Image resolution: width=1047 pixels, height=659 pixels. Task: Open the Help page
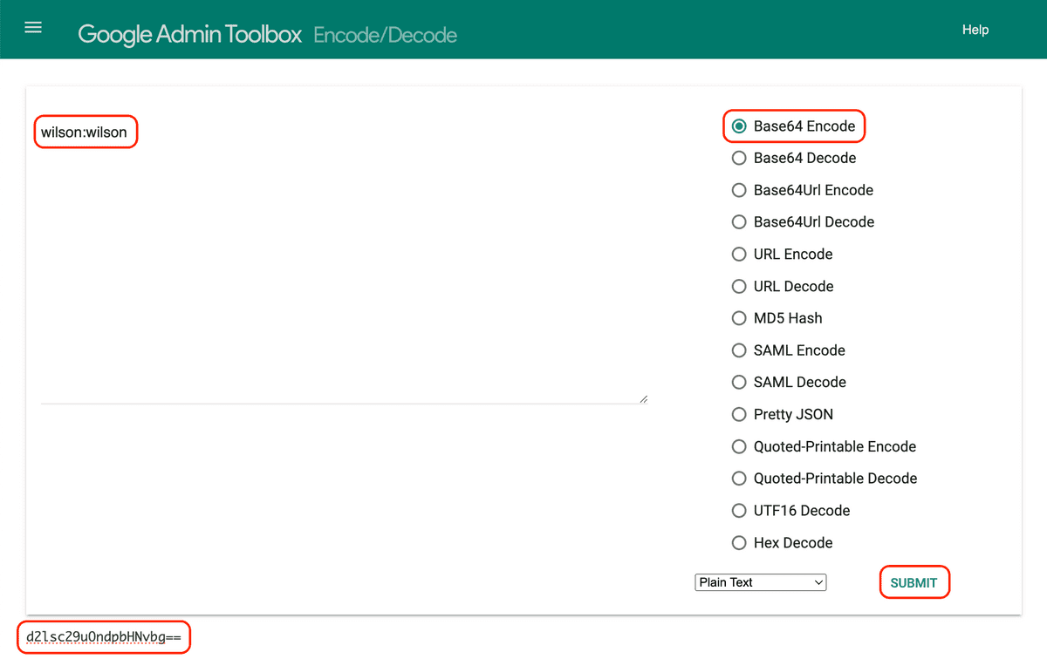975,29
